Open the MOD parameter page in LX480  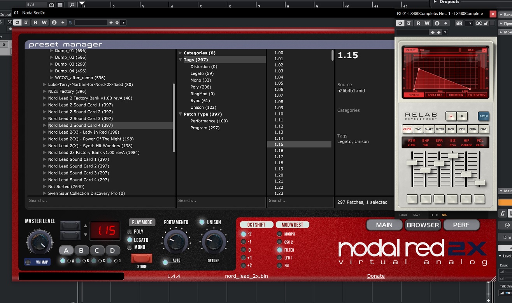point(451,129)
